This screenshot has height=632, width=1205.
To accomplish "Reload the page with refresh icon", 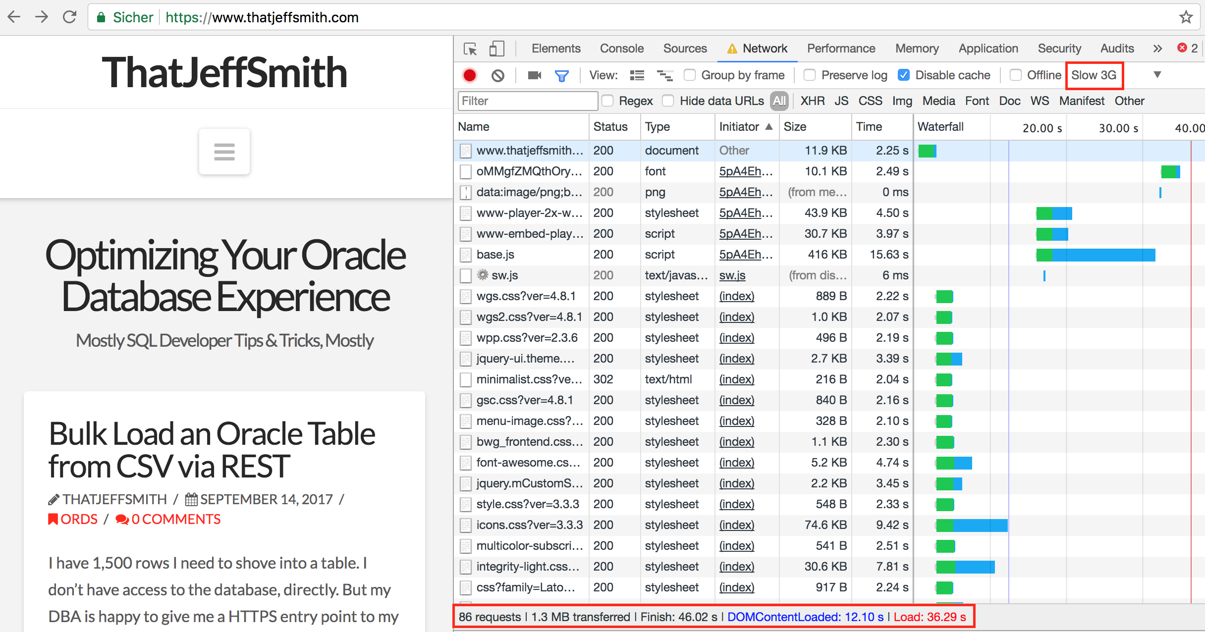I will click(69, 17).
